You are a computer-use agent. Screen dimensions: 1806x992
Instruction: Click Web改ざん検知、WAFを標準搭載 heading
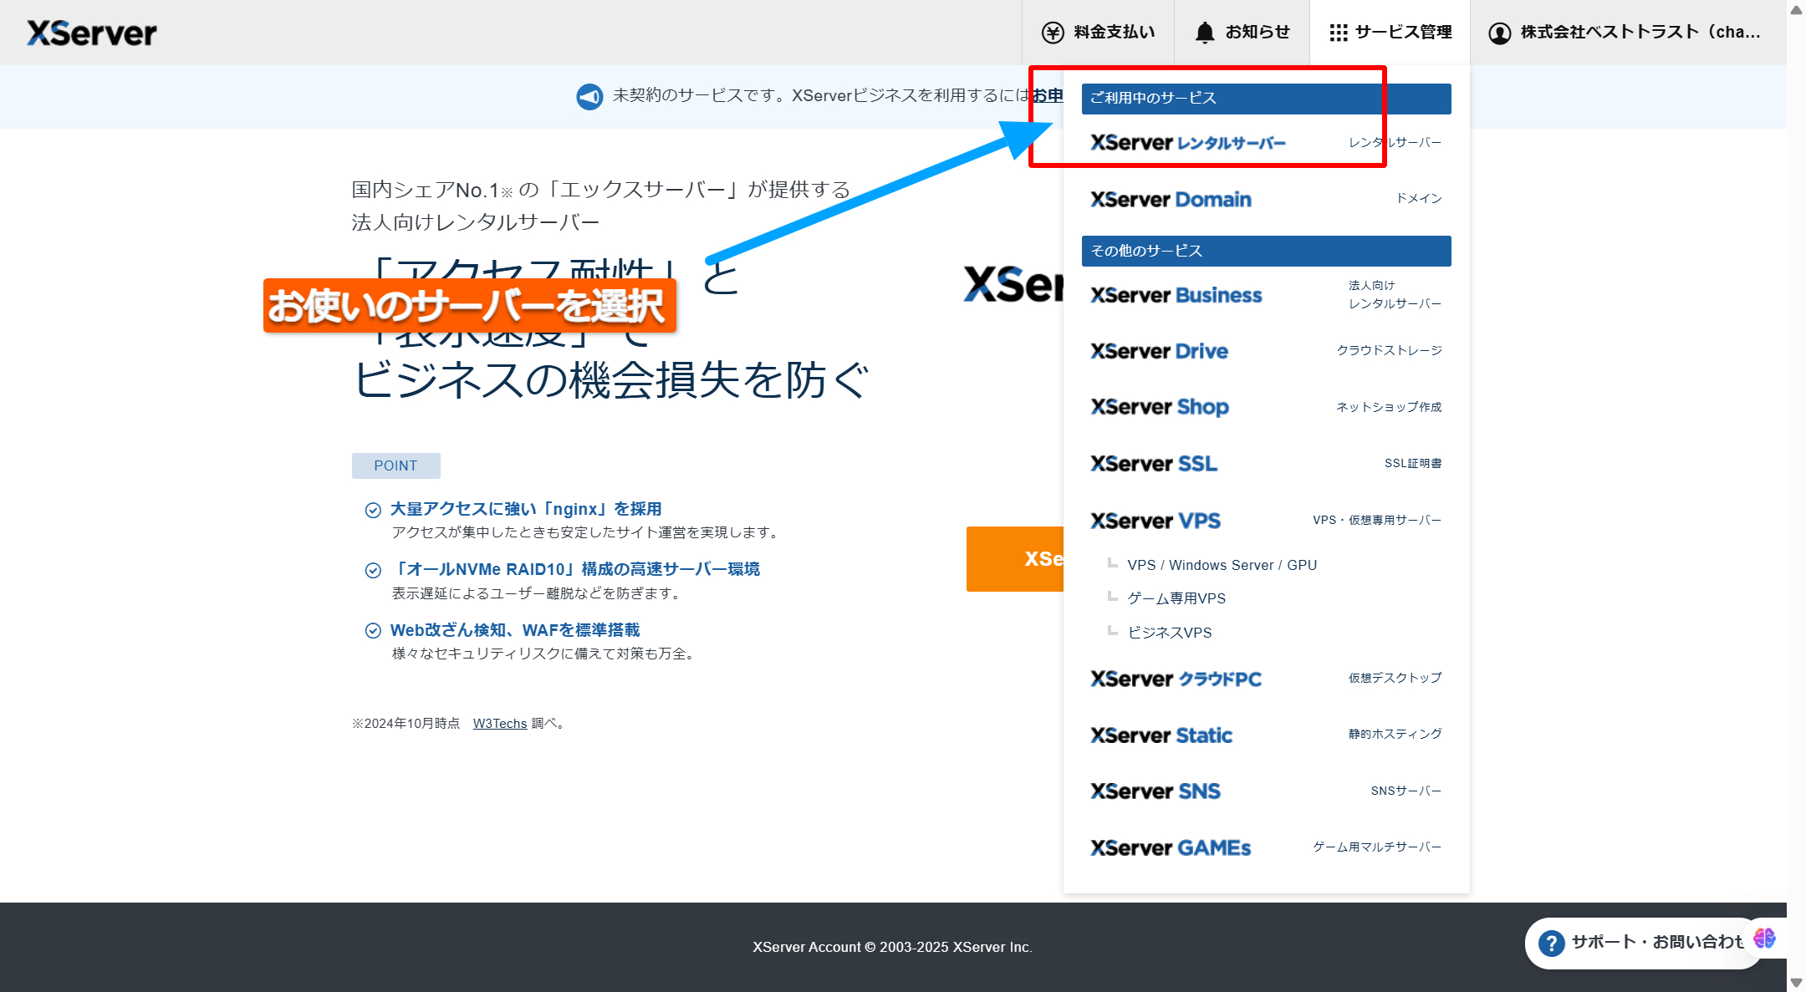[515, 630]
